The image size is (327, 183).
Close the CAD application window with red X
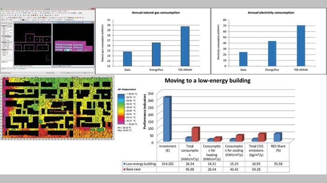(93, 9)
